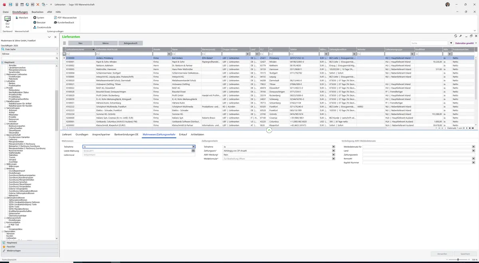Open Kundenfeedback ribbon command
This screenshot has height=263, width=479.
(x=63, y=22)
